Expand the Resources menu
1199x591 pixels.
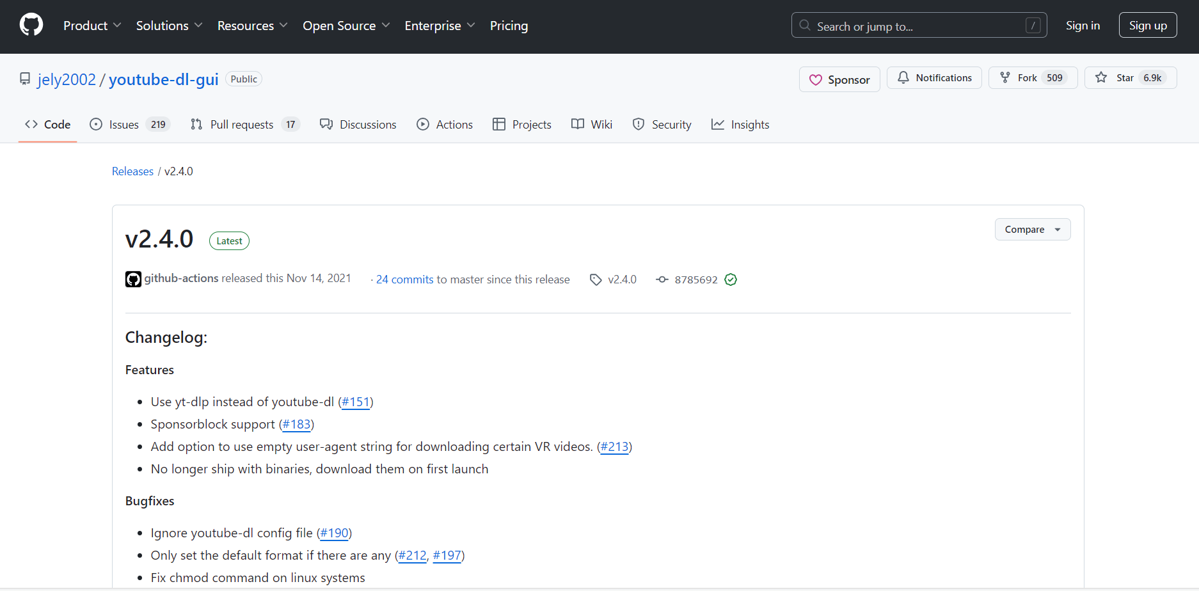click(x=252, y=26)
